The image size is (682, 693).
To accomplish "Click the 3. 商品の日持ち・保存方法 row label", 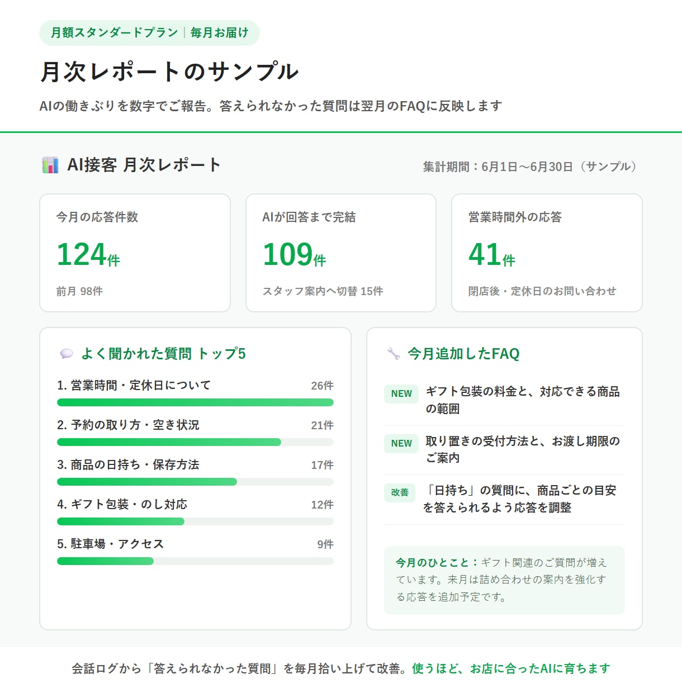I will 128,465.
